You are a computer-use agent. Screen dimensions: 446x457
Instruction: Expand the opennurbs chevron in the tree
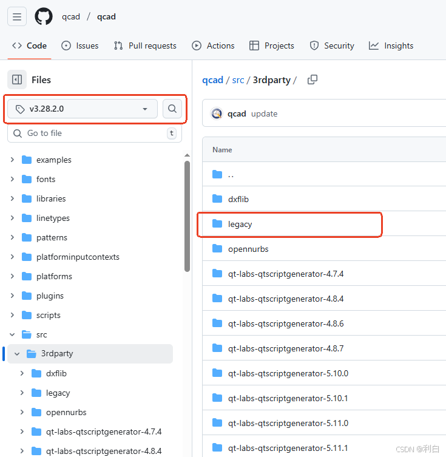coord(22,412)
